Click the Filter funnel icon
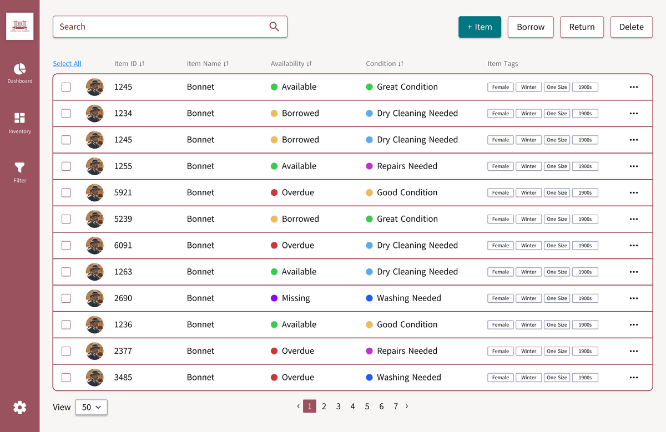This screenshot has width=666, height=432. tap(19, 167)
